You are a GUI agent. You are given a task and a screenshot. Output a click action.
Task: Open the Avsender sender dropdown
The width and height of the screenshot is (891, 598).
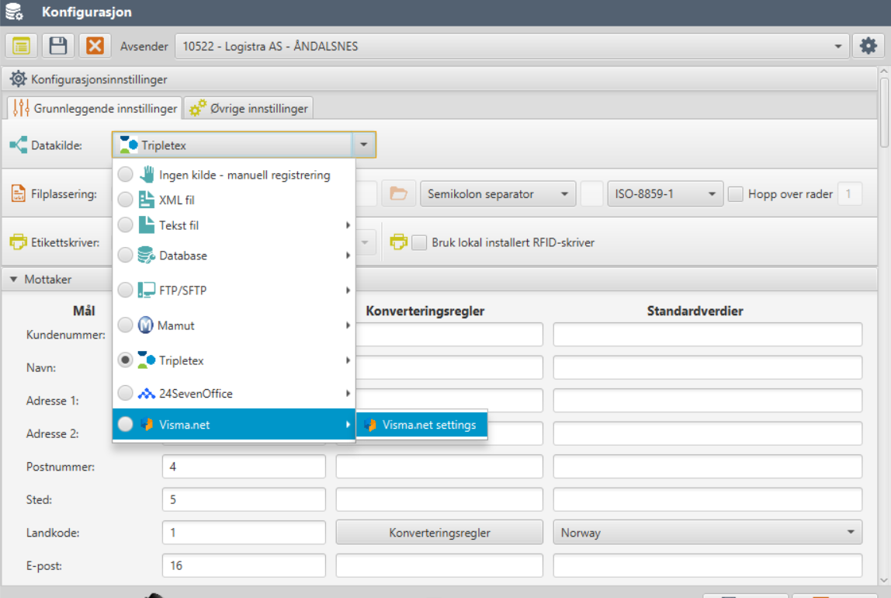837,45
